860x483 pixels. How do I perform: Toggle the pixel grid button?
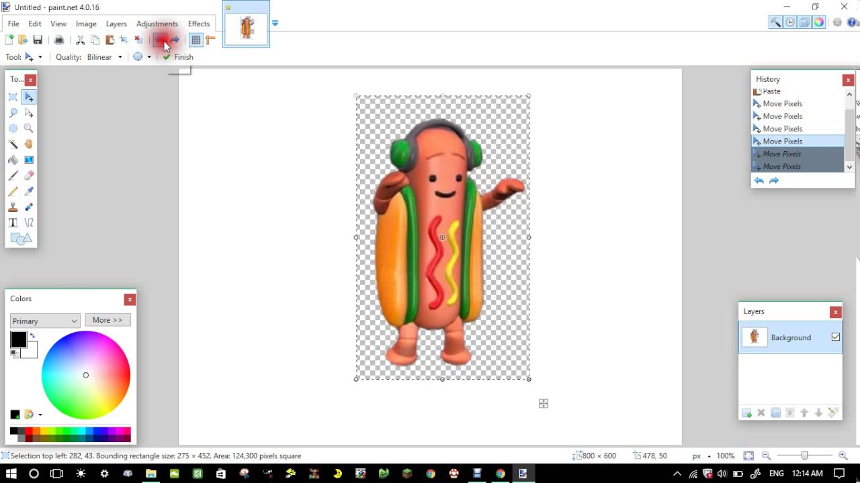point(196,40)
